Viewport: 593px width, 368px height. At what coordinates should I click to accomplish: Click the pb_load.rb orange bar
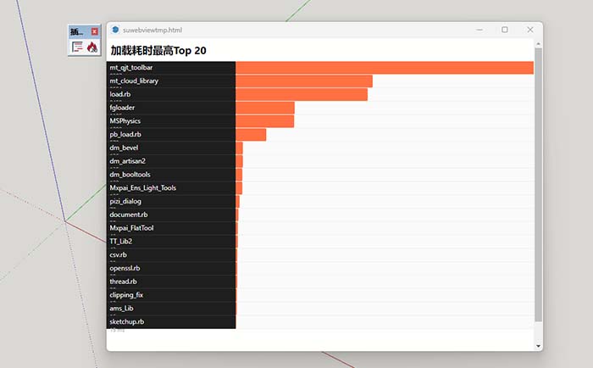(251, 135)
